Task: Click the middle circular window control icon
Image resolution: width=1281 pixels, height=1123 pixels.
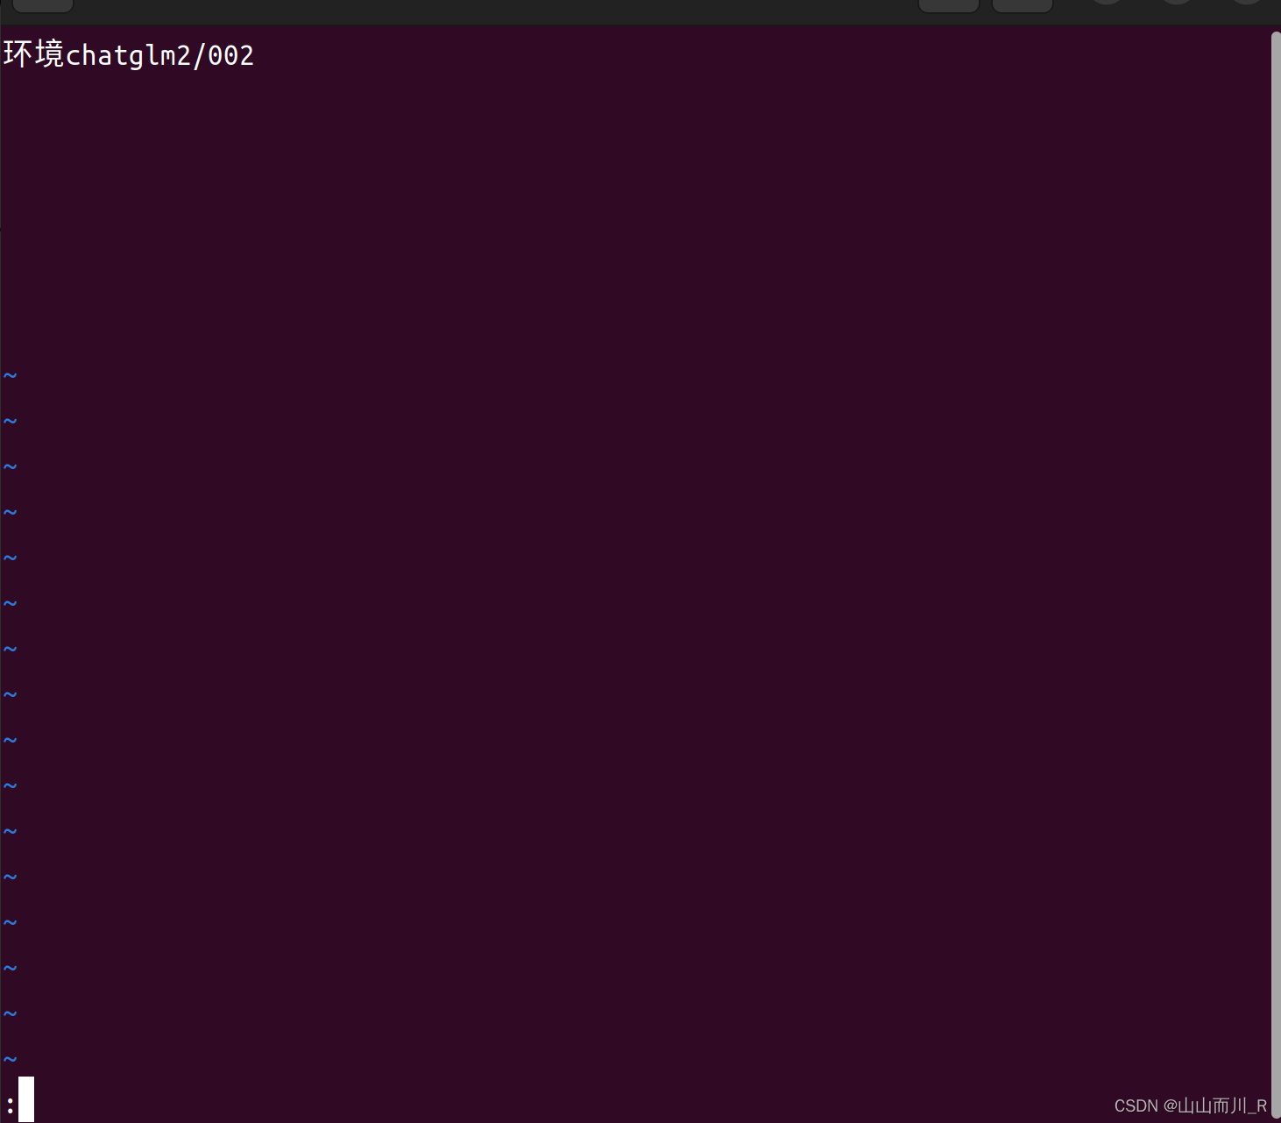Action: 1177,4
